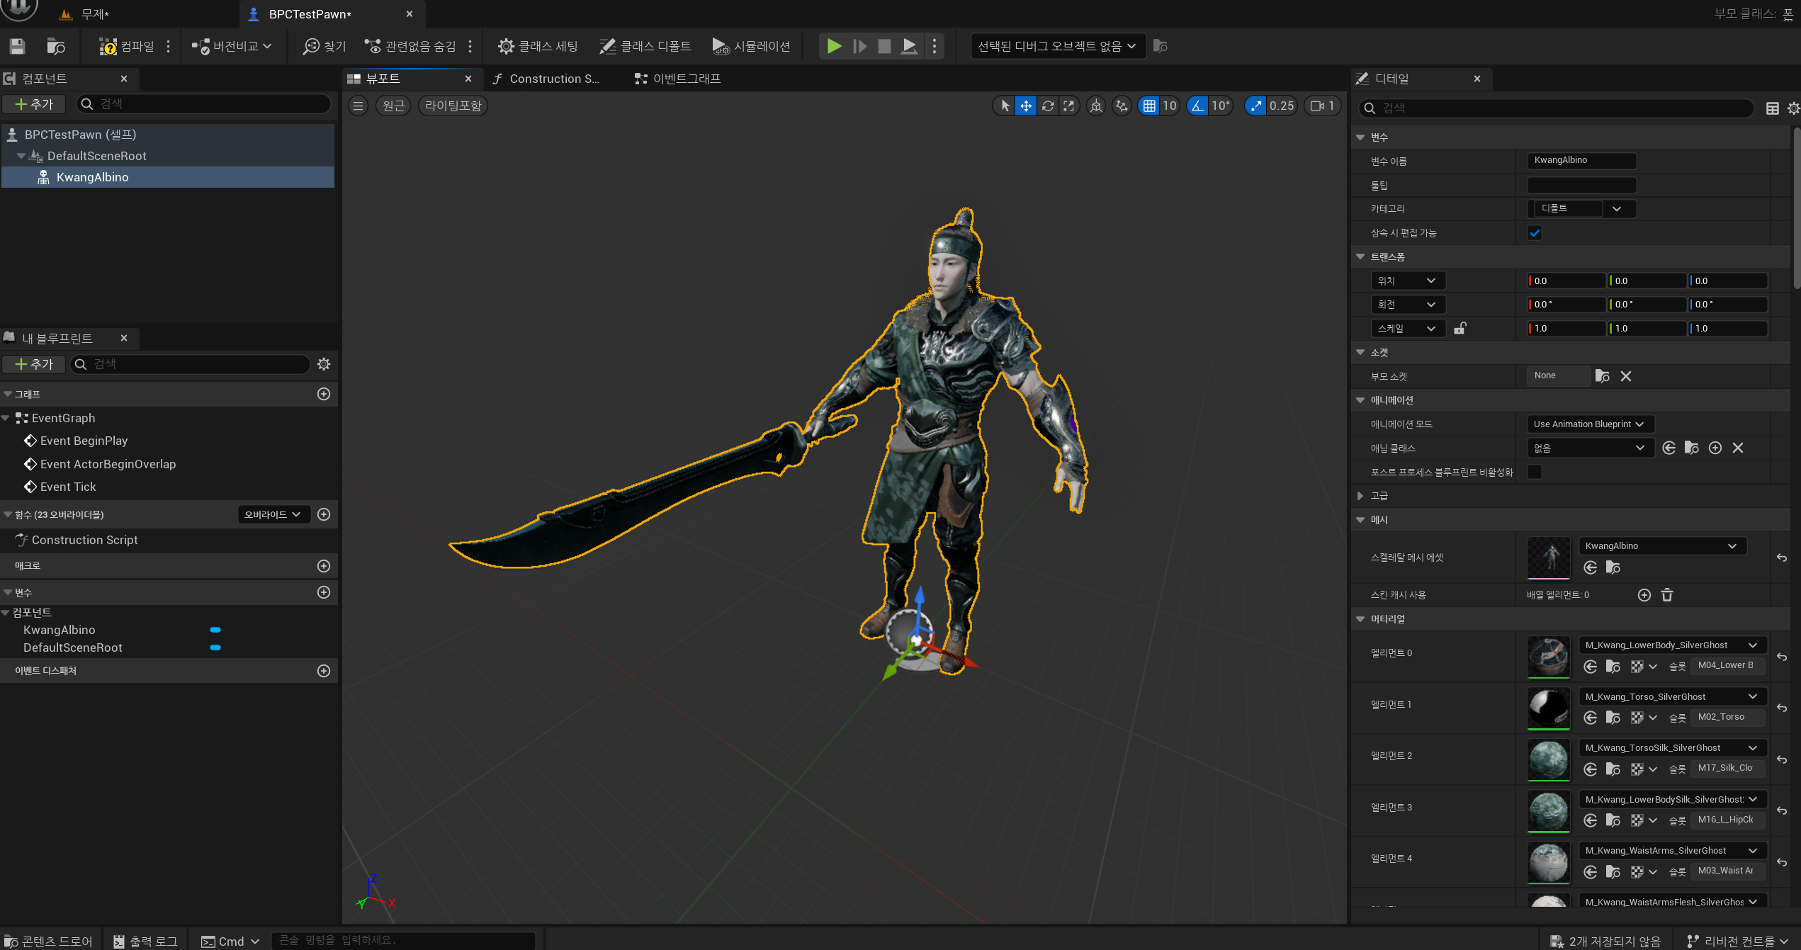Add a new macro with plus icon
The height and width of the screenshot is (950, 1801).
(x=324, y=566)
